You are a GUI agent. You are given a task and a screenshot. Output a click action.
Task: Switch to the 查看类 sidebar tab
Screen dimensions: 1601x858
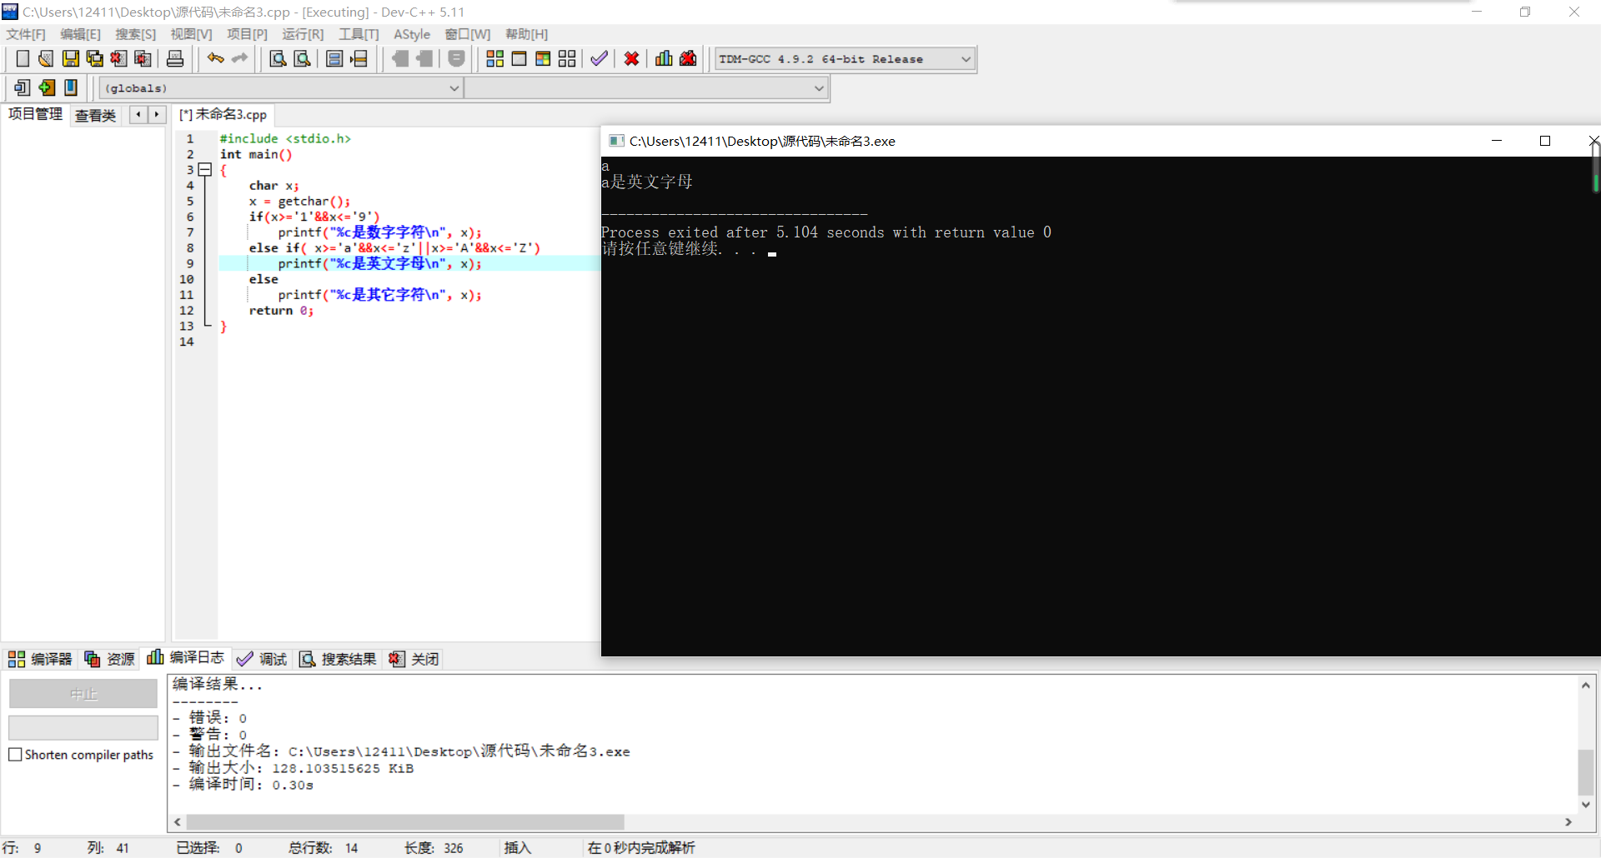click(95, 116)
